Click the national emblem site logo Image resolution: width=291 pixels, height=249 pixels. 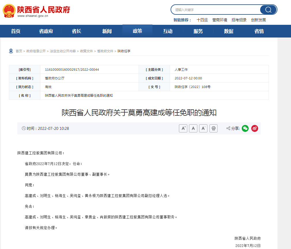tap(9, 9)
